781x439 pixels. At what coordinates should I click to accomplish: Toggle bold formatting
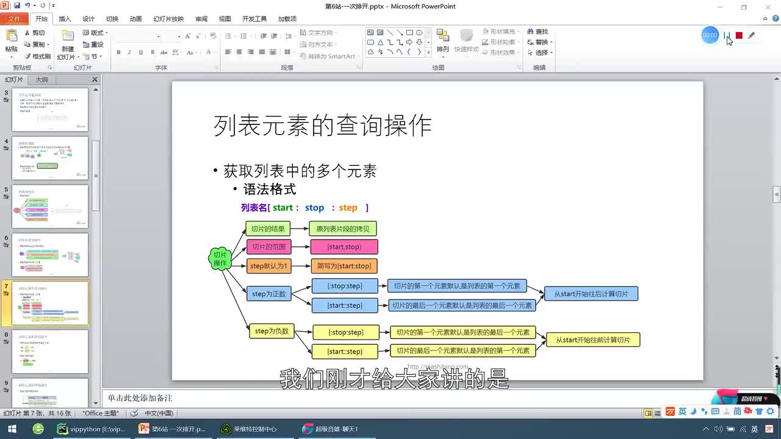118,52
